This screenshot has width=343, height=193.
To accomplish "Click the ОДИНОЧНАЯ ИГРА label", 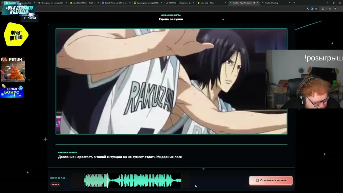I will pos(171,15).
